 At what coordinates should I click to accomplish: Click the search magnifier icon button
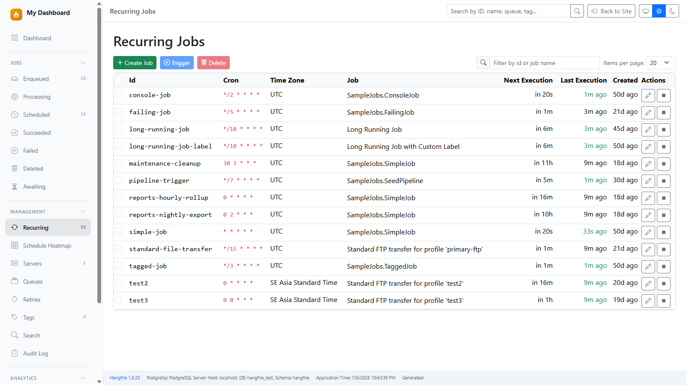(x=577, y=11)
